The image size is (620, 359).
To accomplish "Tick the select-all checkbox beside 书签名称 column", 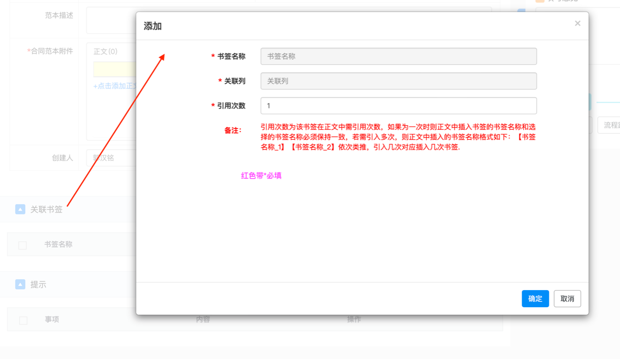I will (22, 245).
